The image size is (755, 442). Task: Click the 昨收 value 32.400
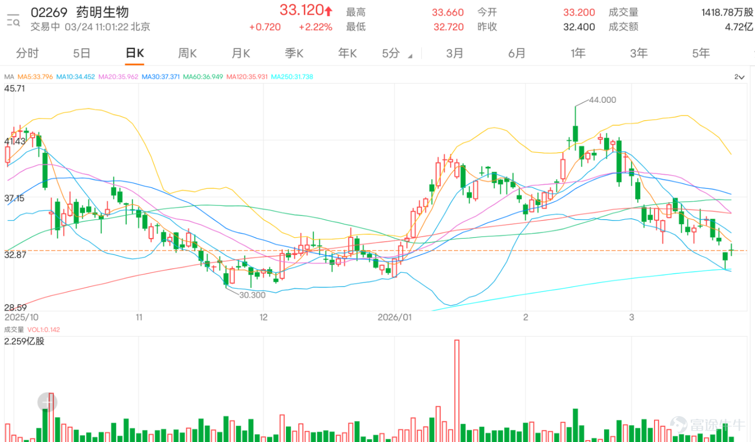pyautogui.click(x=579, y=27)
